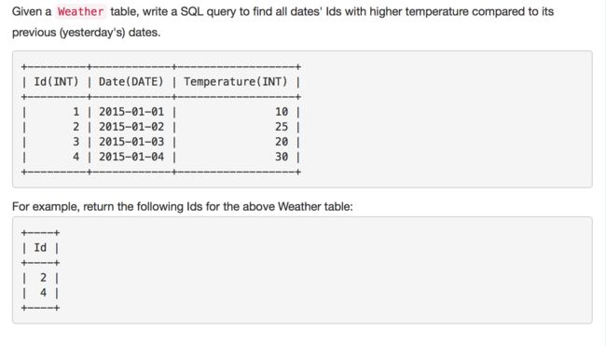
Task: Click the Date(DATE) column header
Action: 131,81
